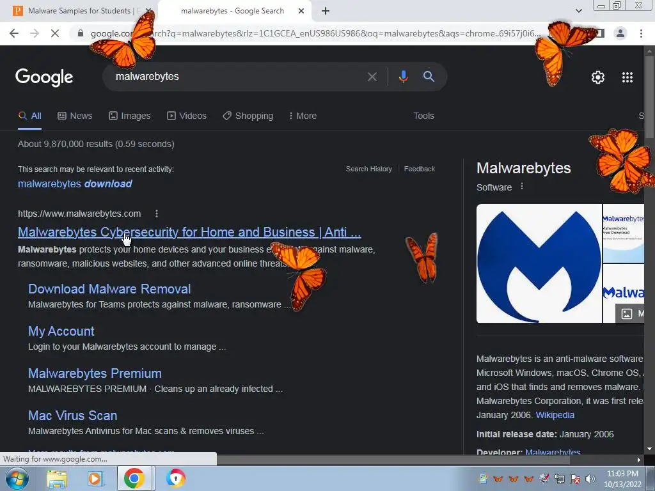This screenshot has height=491, width=655.
Task: Expand the tab search chevron
Action: point(578,11)
